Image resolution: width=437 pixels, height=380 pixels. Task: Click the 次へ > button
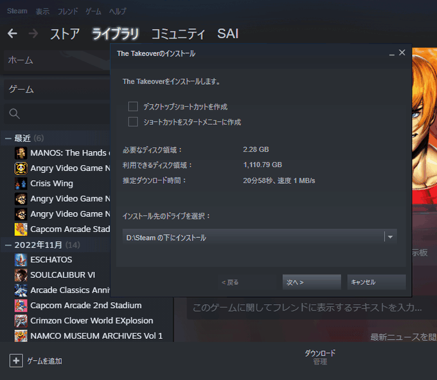[x=312, y=282]
